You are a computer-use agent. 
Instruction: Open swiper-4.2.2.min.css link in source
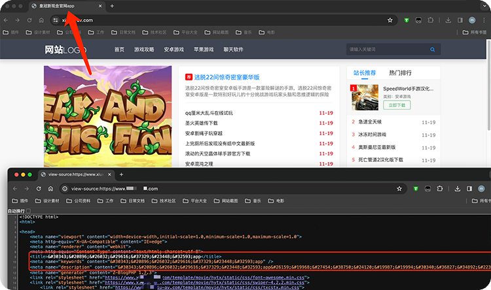pos(204,283)
